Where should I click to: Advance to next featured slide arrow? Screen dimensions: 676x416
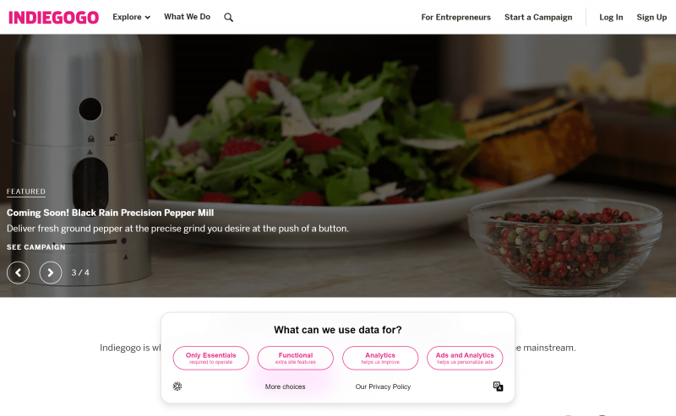51,273
